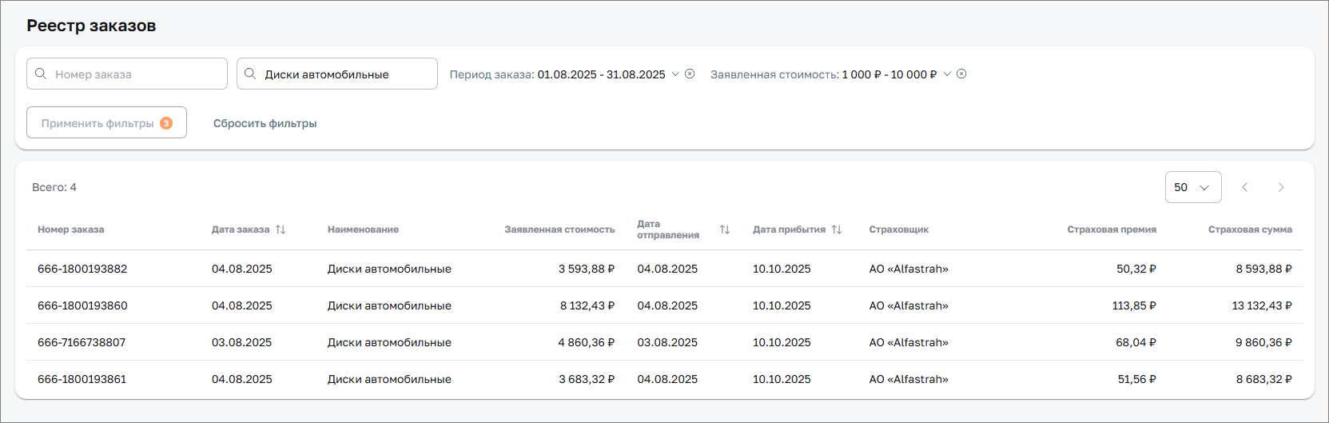Select order number 666-7166738807
1329x423 pixels.
click(x=82, y=342)
